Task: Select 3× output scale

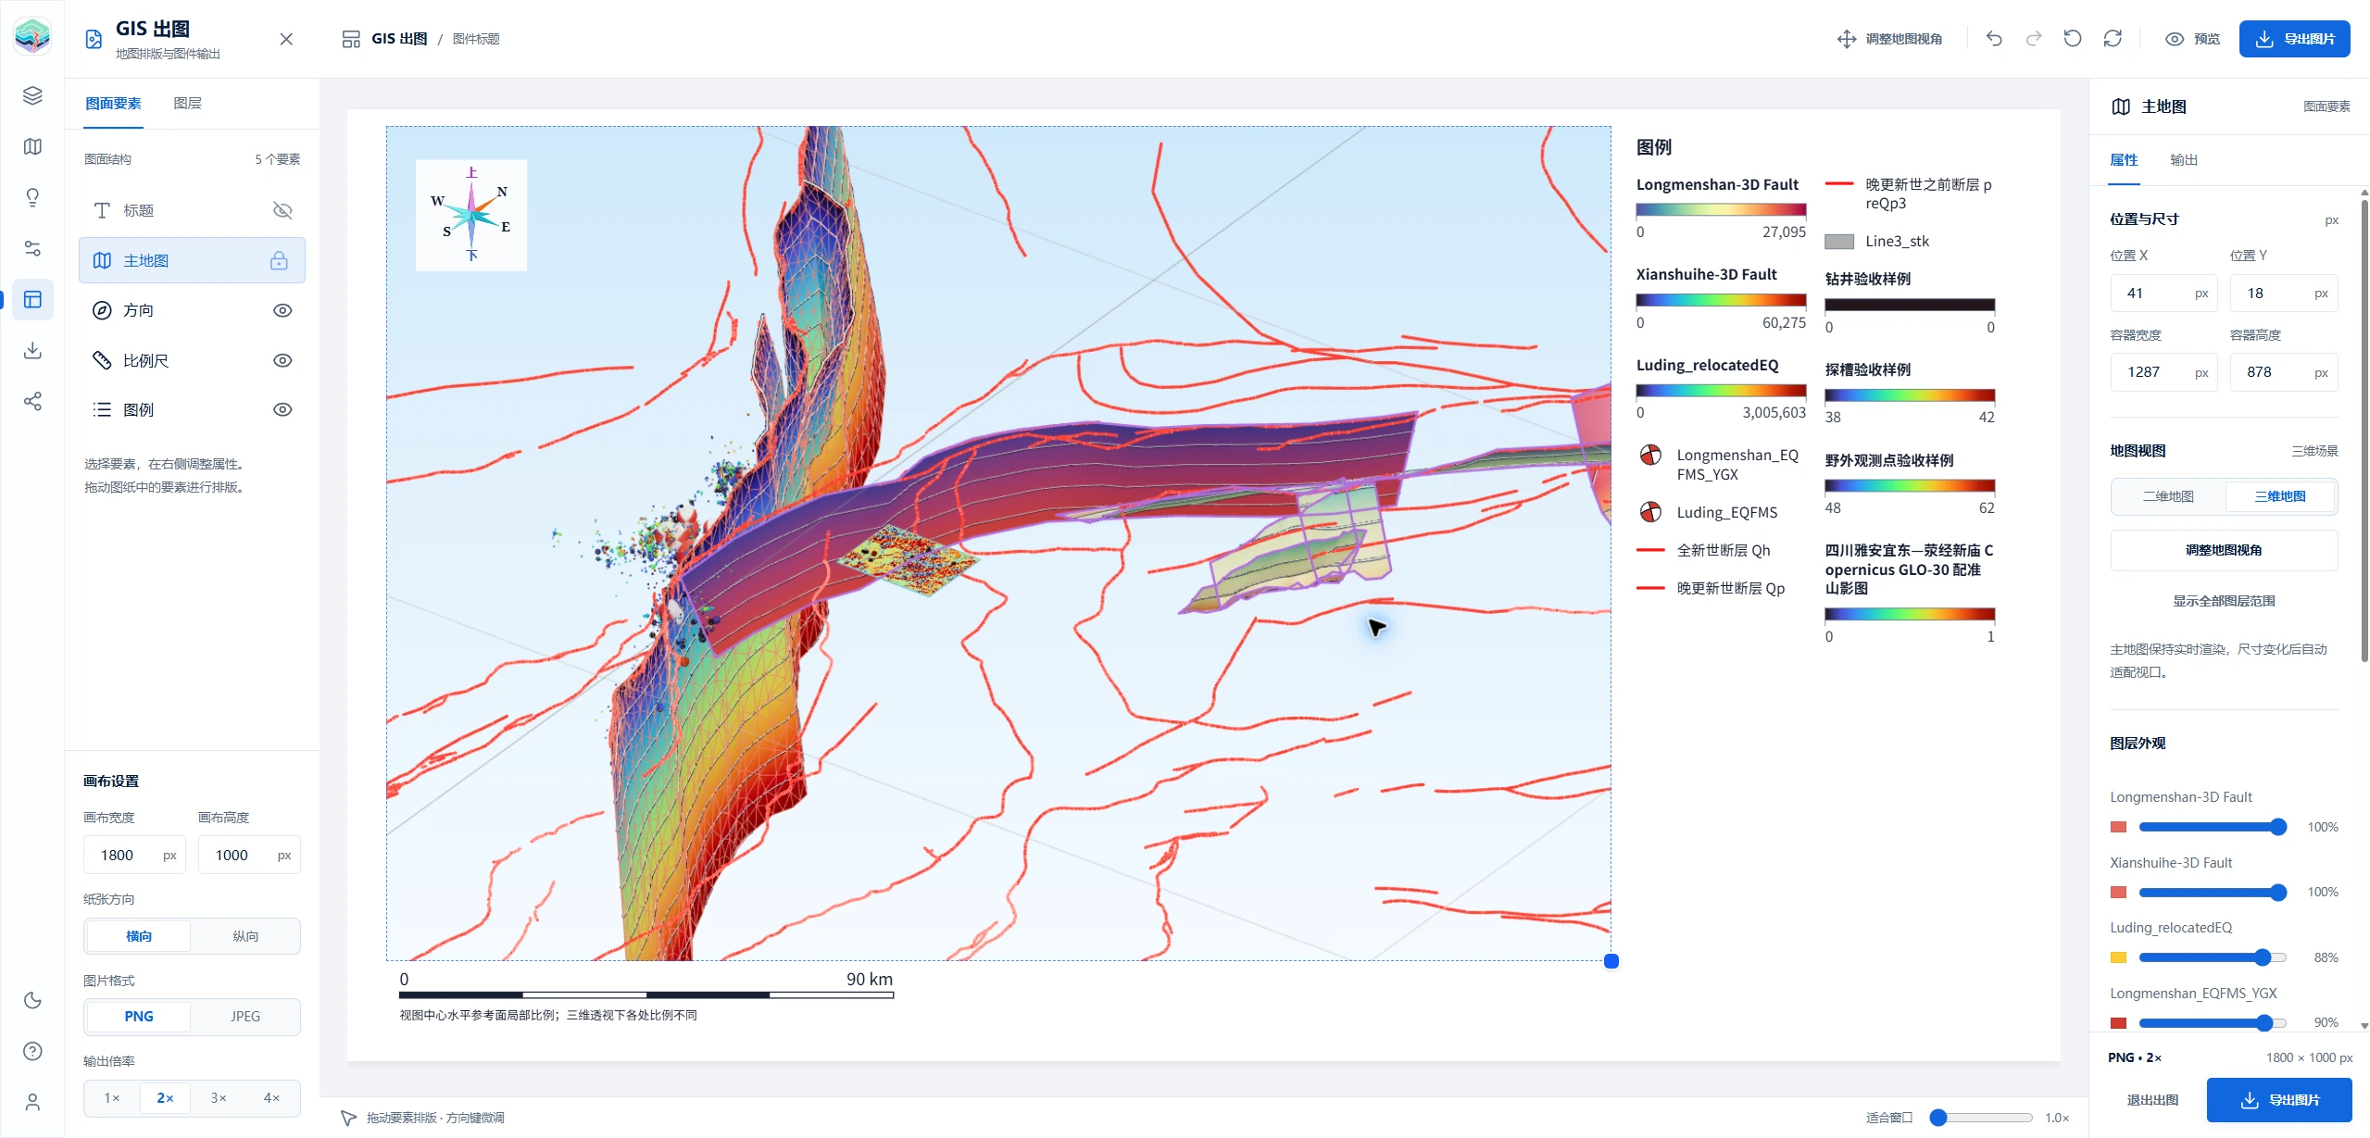Action: pos(219,1098)
